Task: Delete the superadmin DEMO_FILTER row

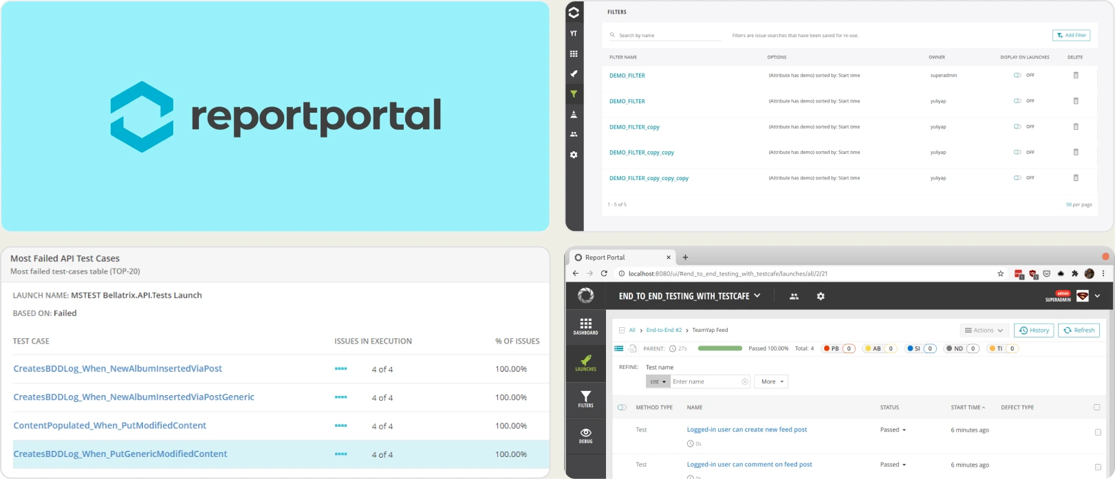Action: point(1076,76)
